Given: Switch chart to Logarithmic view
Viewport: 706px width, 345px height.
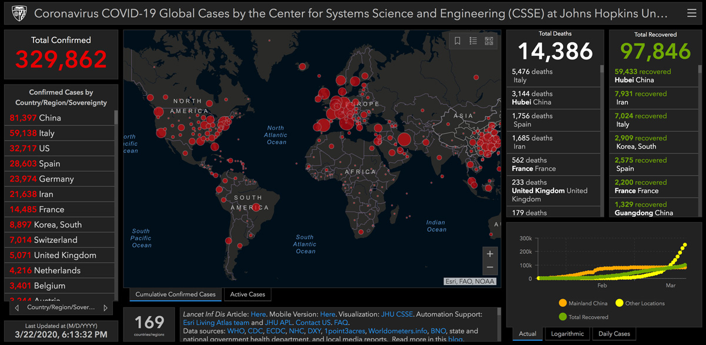Looking at the screenshot, I should tap(567, 334).
